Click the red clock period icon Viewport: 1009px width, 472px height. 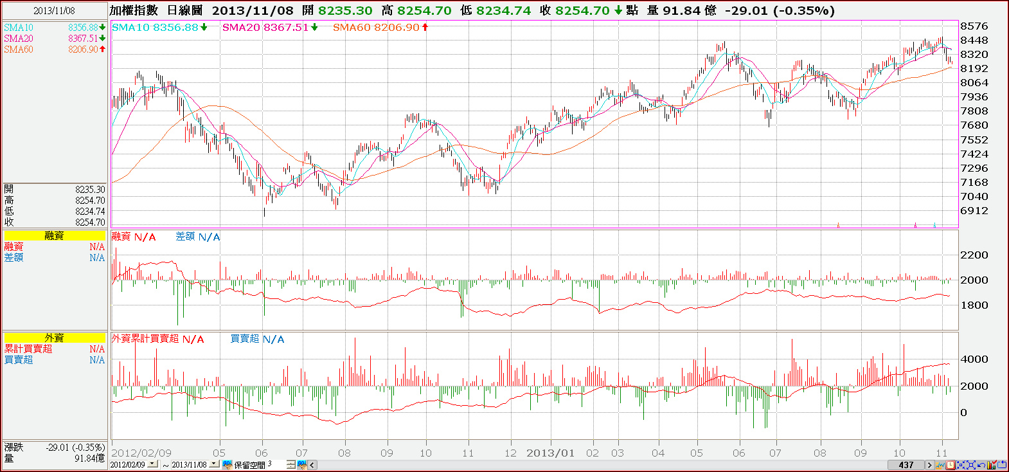click(950, 465)
